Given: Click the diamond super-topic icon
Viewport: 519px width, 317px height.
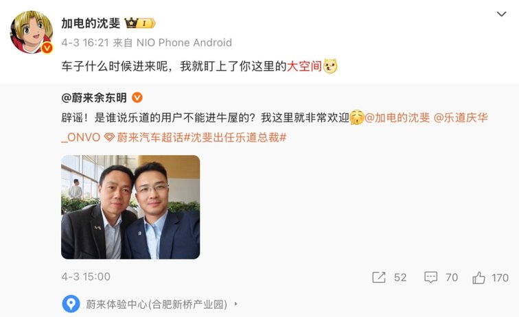Looking at the screenshot, I should [109, 137].
